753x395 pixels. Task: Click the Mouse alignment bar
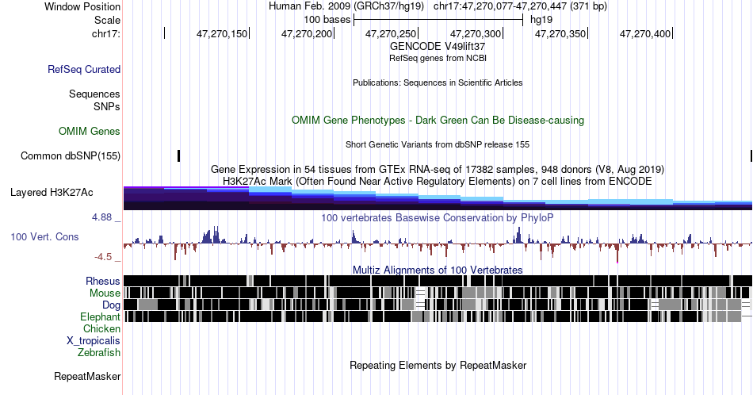coord(438,293)
